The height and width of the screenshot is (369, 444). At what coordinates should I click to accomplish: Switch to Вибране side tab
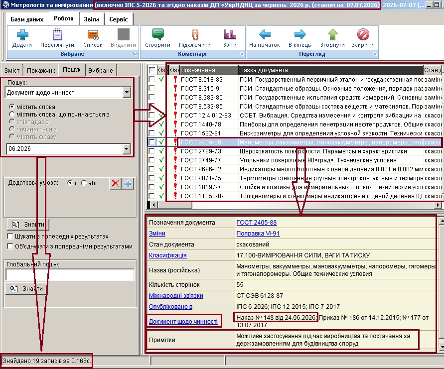tap(101, 70)
